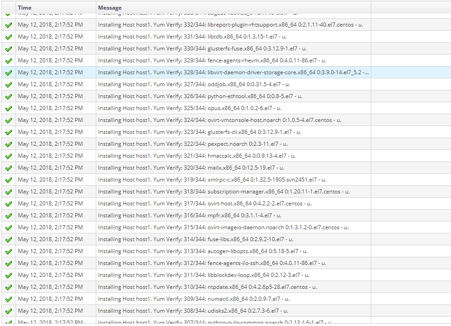451x326 pixels.
Task: Sort by the Message column header
Action: [x=110, y=7]
